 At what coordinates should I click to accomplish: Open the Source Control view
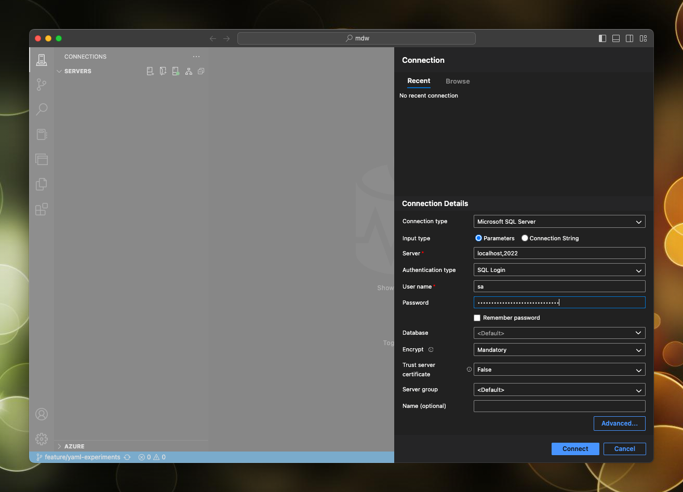coord(42,85)
